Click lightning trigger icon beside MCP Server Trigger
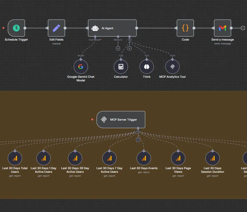The width and height of the screenshot is (247, 212). pyautogui.click(x=92, y=119)
